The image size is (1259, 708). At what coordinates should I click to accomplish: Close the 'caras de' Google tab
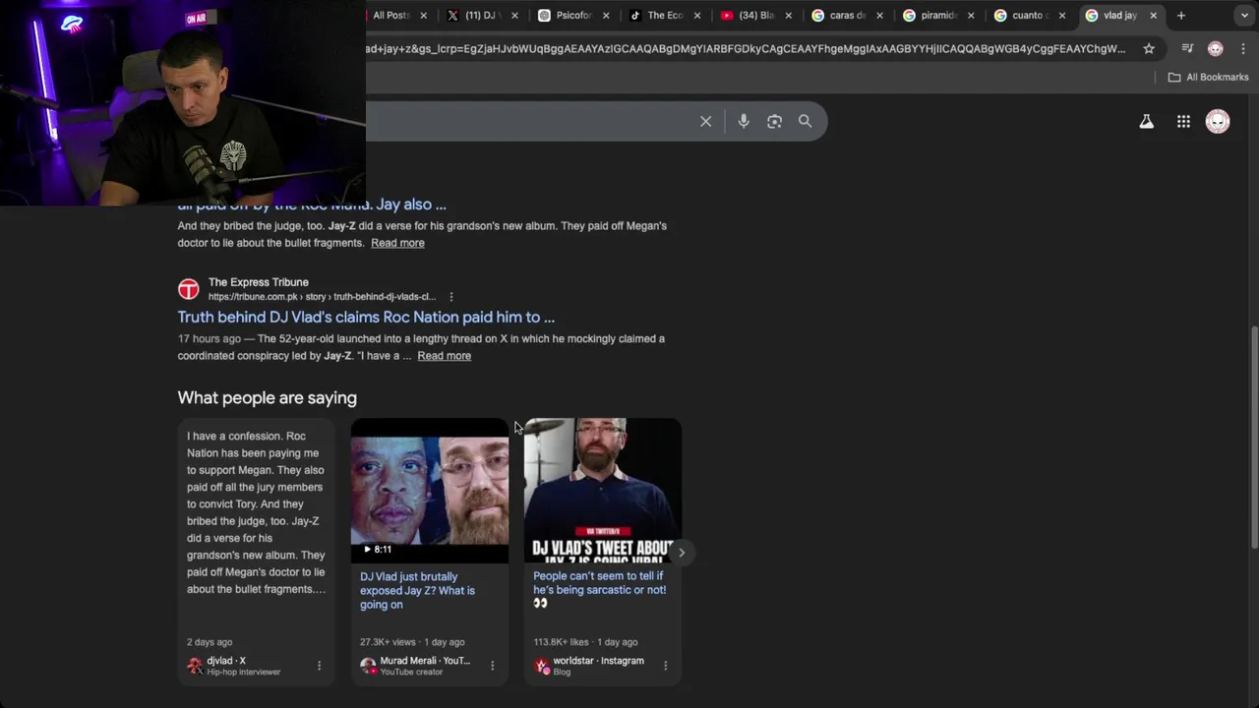(x=879, y=15)
